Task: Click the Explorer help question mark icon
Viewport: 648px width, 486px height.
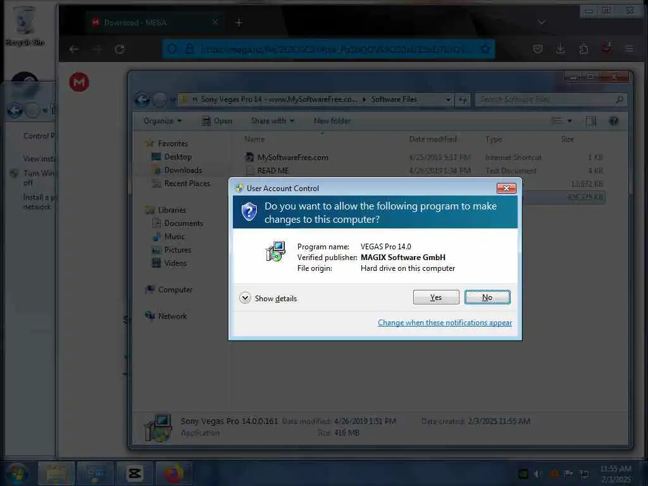Action: [614, 121]
